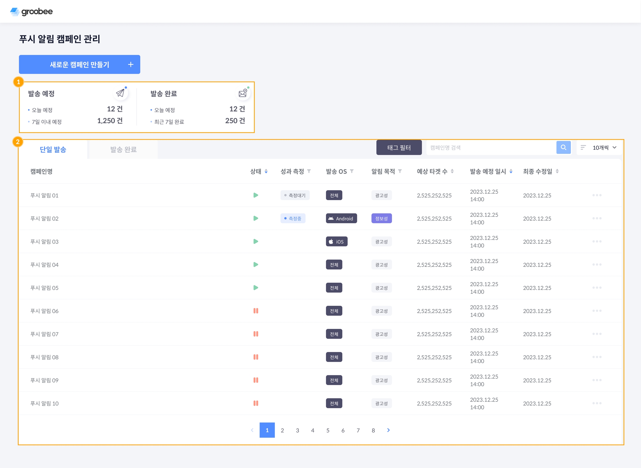Click the 정보성 purple tag on 푸시 알림 02
This screenshot has width=641, height=468.
pyautogui.click(x=381, y=218)
